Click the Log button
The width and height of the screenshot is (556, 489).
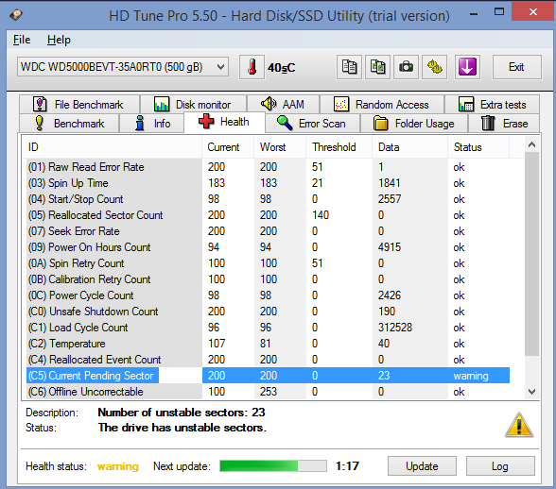point(500,466)
